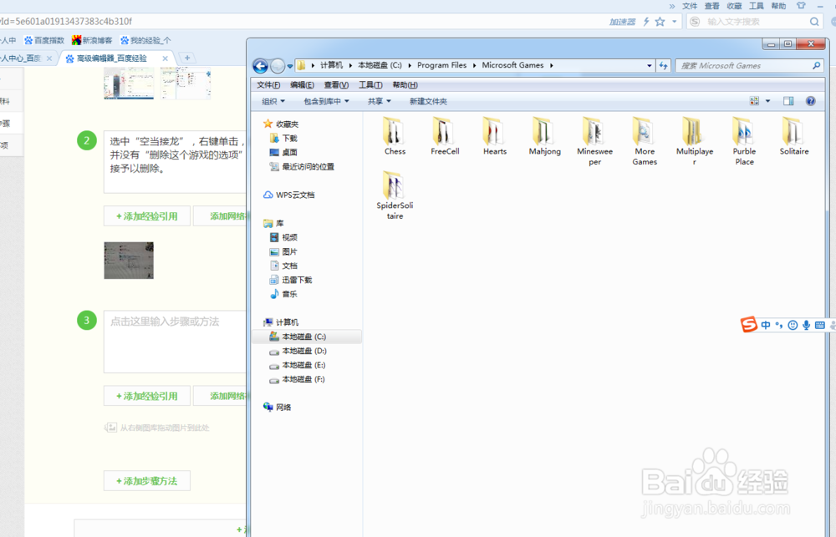Viewport: 836px width, 537px height.
Task: Toggle the preview pane in Explorer
Action: 788,100
